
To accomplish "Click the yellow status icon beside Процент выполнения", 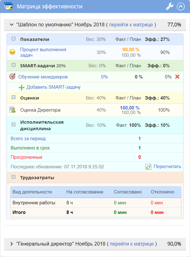I will 12,52.
